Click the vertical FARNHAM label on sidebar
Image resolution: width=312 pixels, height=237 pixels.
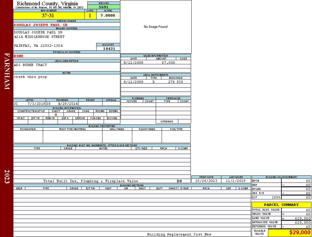7,71
